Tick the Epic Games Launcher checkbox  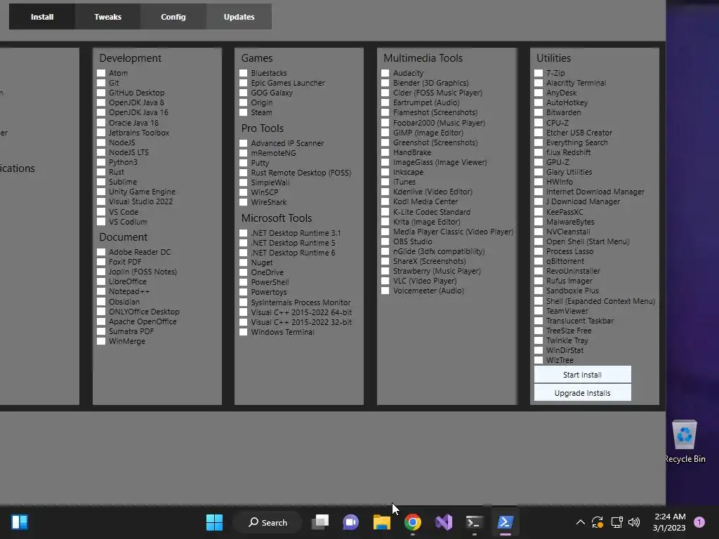point(244,83)
